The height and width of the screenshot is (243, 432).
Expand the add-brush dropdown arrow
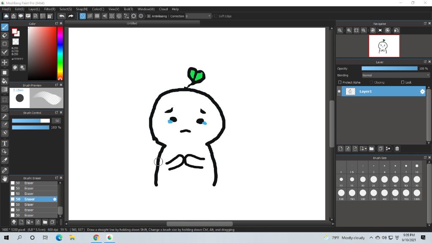coord(32,222)
